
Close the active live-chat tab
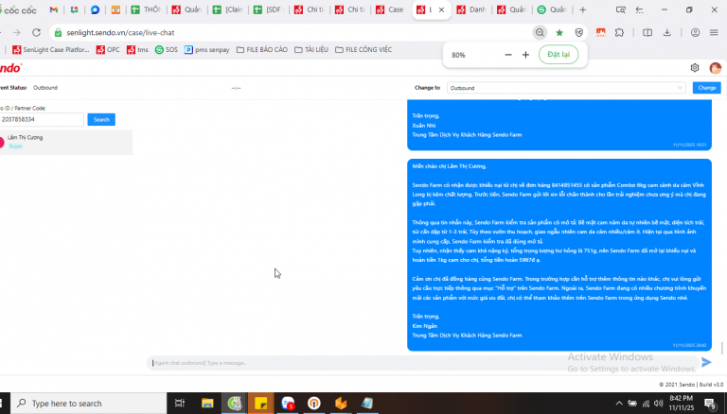pos(441,9)
